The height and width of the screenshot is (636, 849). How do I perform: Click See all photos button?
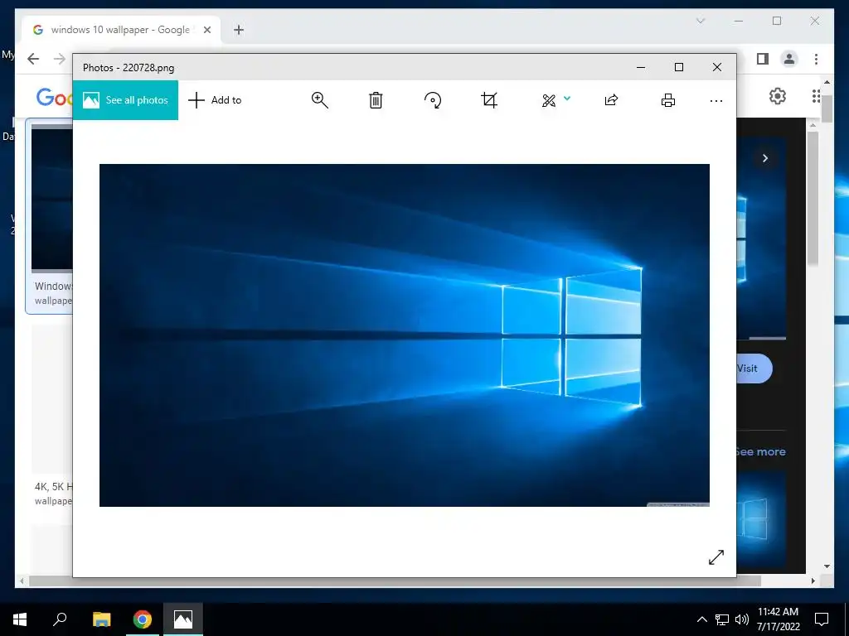126,100
